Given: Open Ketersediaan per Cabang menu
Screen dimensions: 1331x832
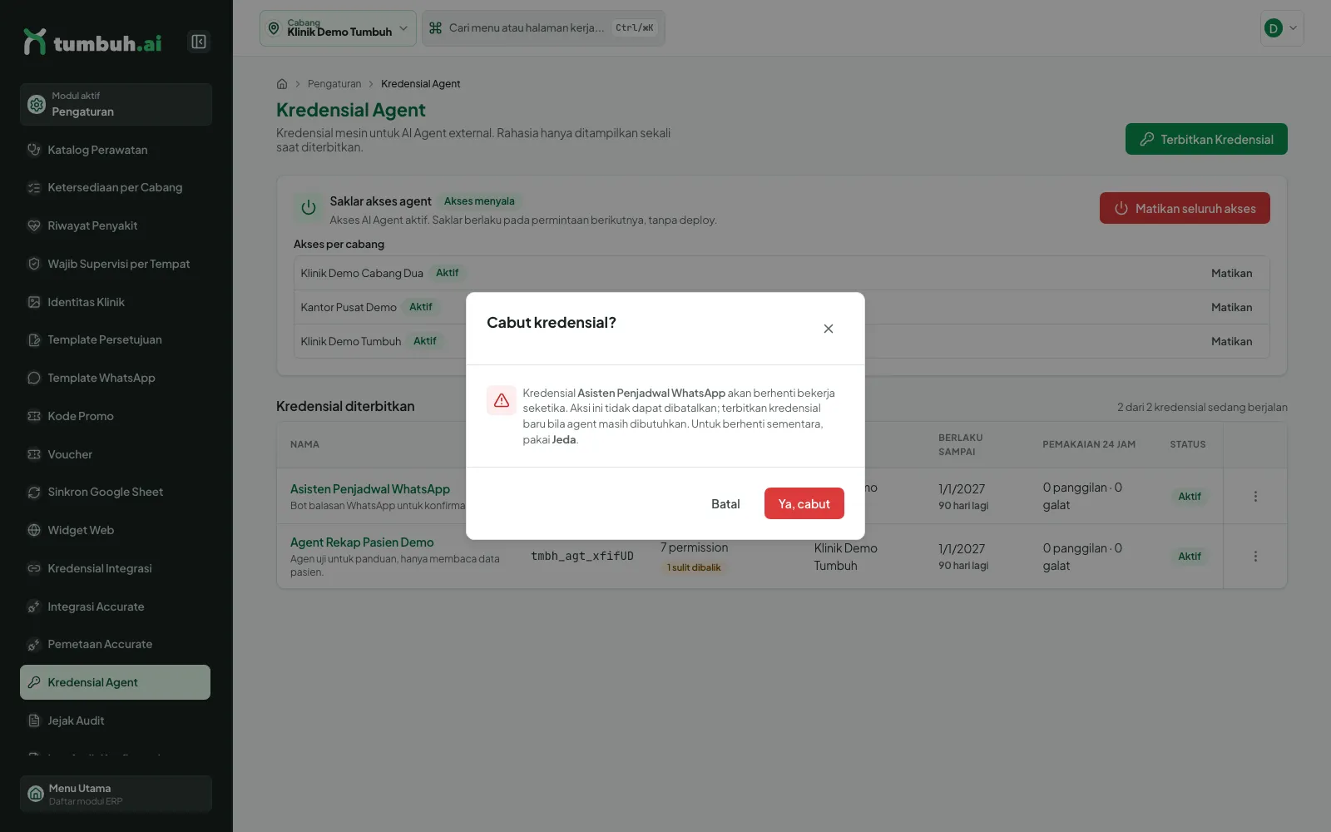Looking at the screenshot, I should 116,187.
